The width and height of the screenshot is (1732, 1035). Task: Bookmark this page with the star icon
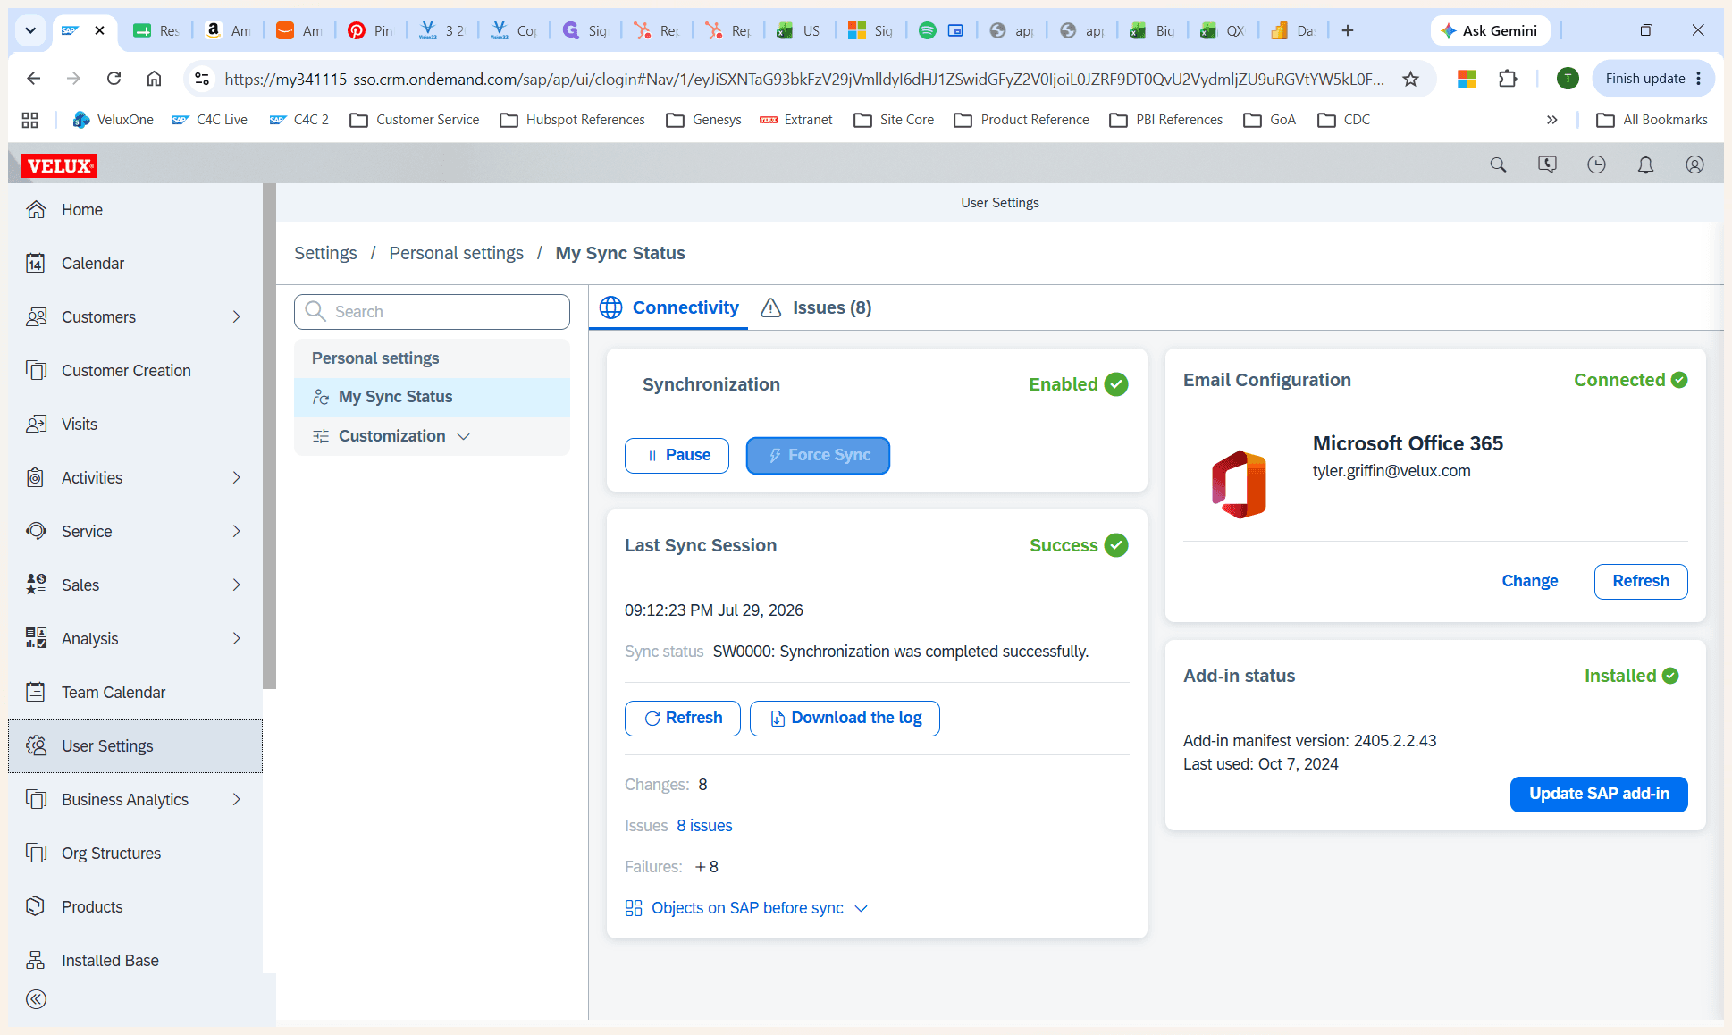coord(1410,80)
